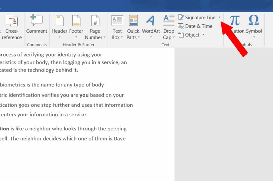Viewport: 273px width, 181px height.
Task: Click the Footer page icon
Action: pyautogui.click(x=76, y=21)
